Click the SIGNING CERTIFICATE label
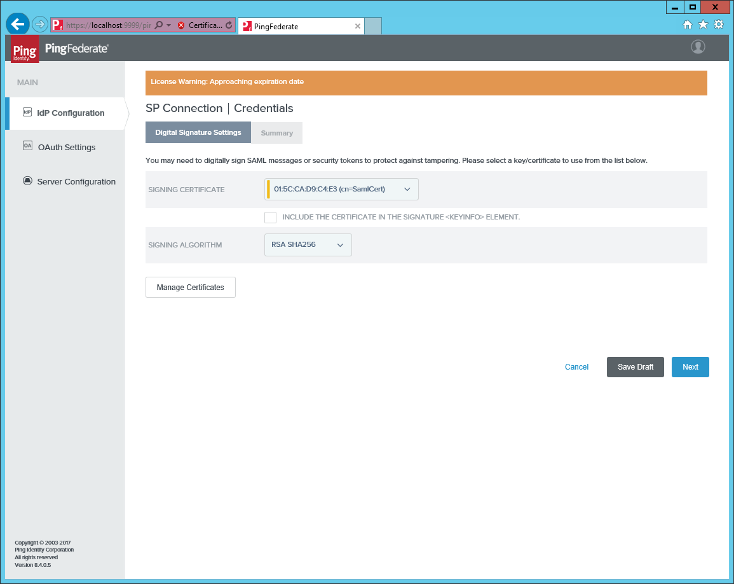 coord(186,190)
